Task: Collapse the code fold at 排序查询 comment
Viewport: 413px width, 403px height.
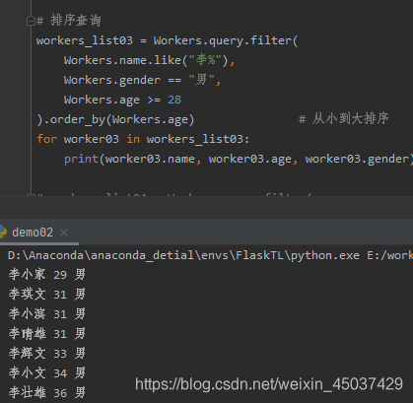Action: tap(31, 22)
